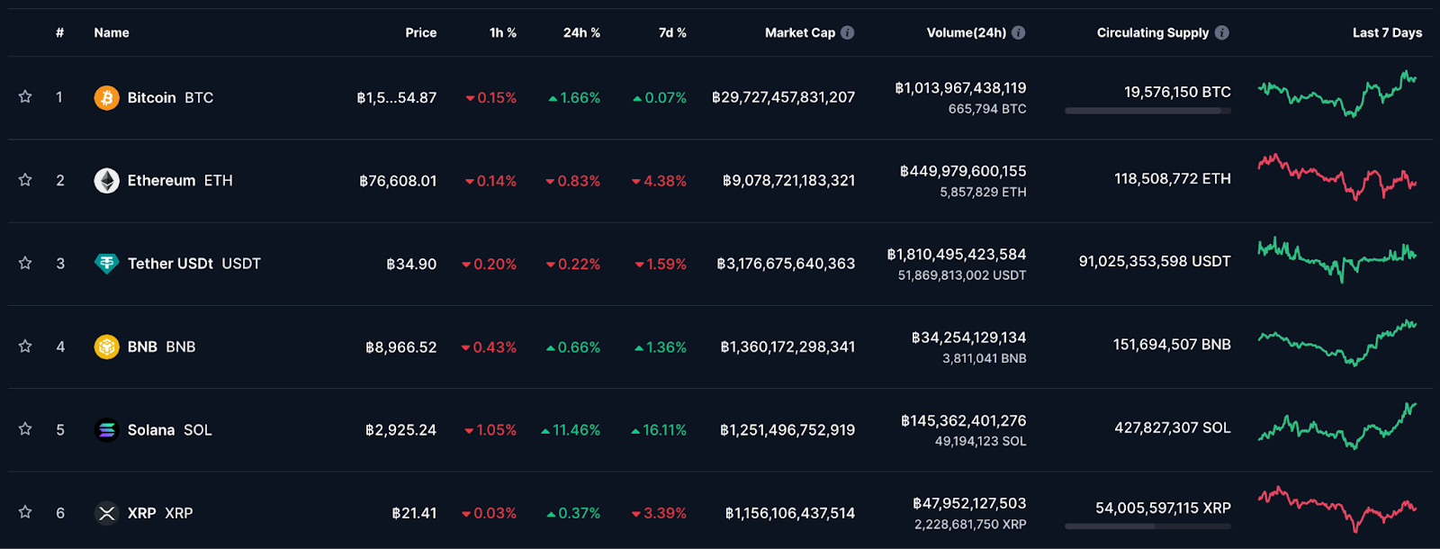Click the Solana logo icon
The width and height of the screenshot is (1440, 549).
point(106,430)
